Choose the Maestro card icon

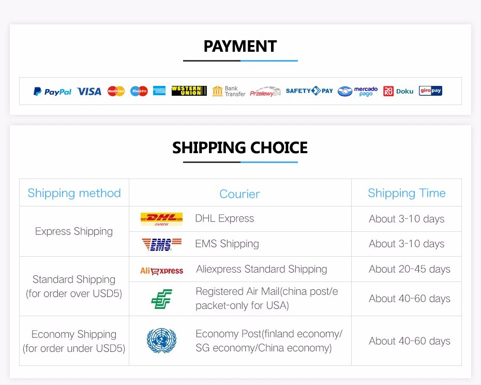tap(139, 91)
